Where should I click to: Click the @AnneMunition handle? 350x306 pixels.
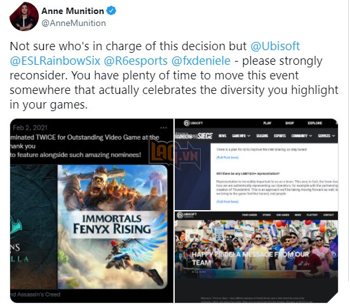pyautogui.click(x=74, y=23)
